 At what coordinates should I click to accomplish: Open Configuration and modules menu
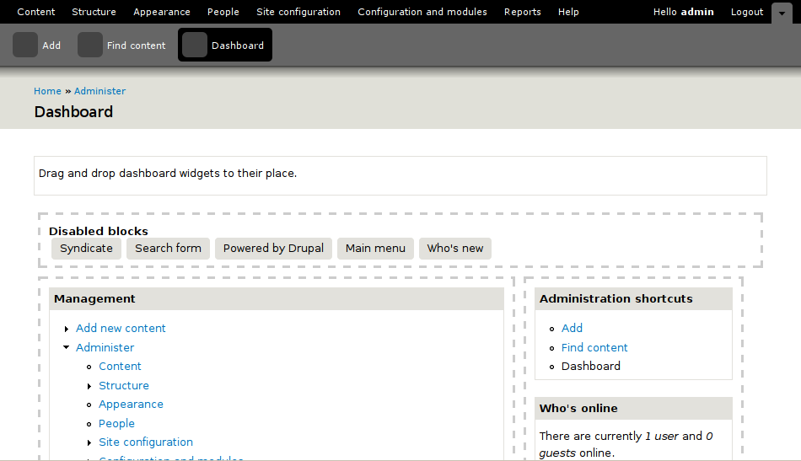click(x=422, y=12)
